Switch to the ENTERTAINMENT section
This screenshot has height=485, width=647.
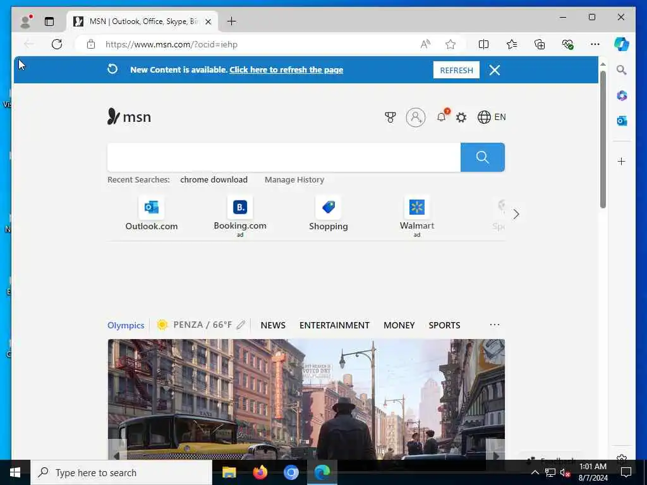tap(334, 325)
